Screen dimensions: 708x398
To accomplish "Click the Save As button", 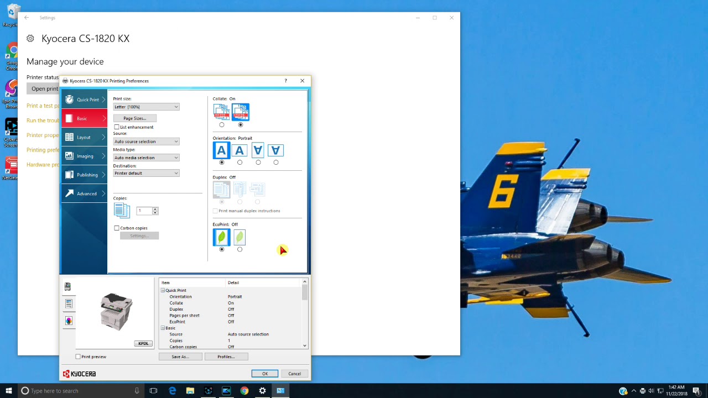I will [x=180, y=357].
